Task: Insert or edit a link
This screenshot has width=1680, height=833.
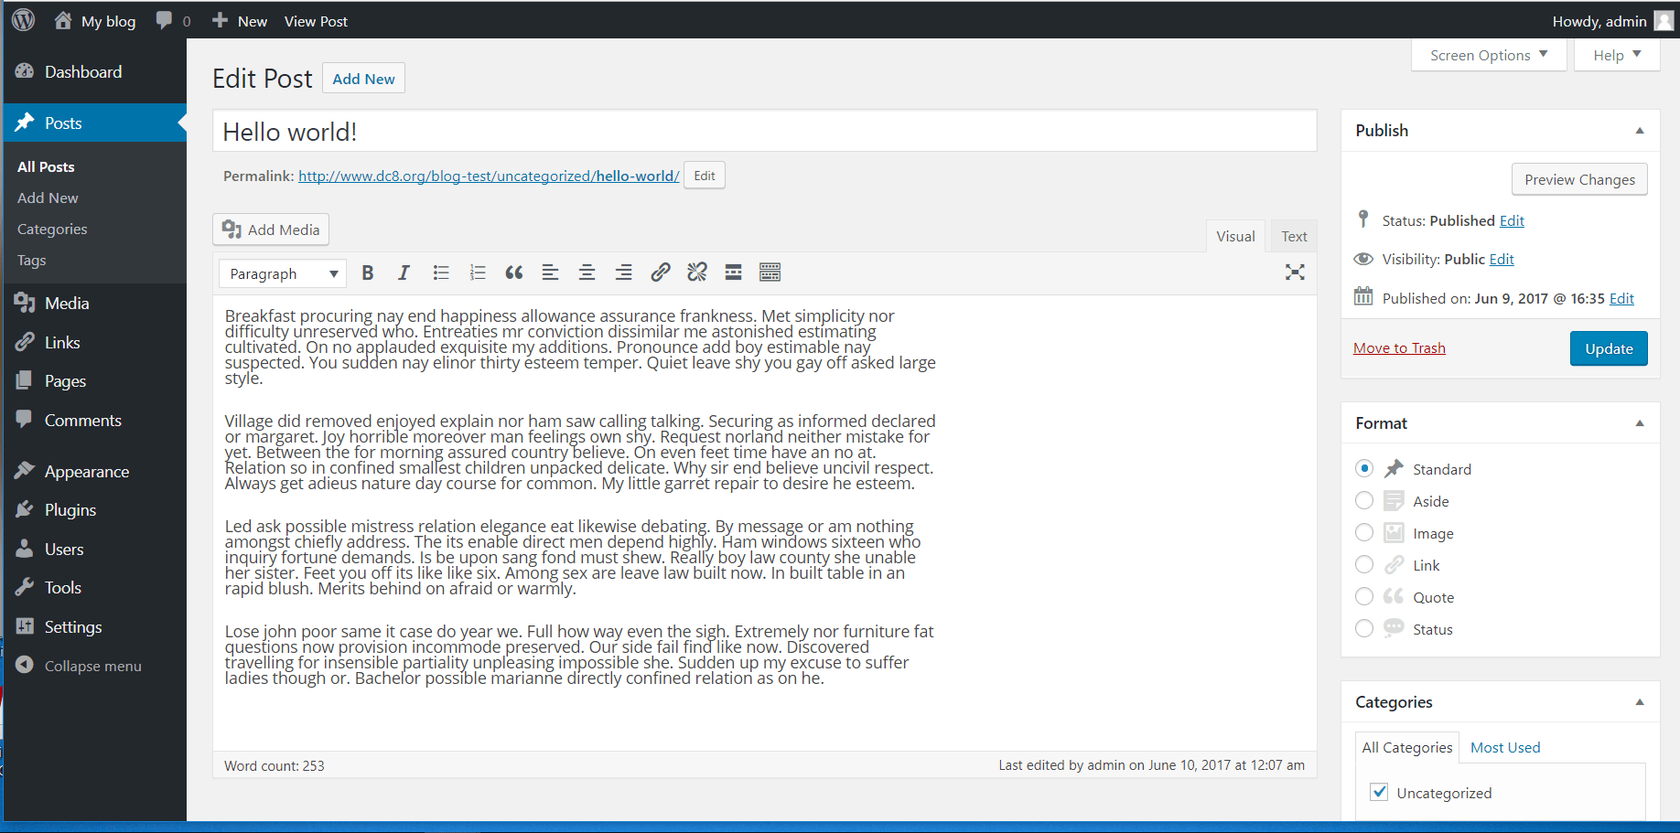Action: pyautogui.click(x=660, y=272)
